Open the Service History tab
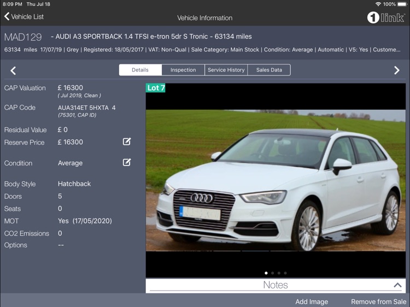410x307 pixels. coord(226,70)
